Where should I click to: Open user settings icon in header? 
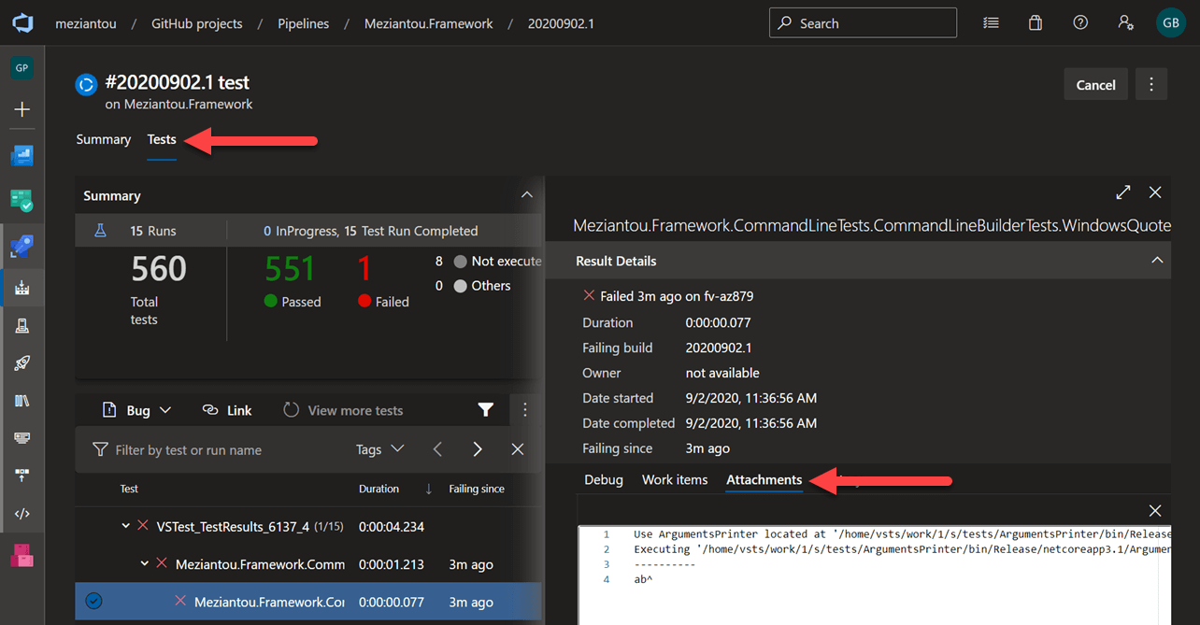click(x=1125, y=23)
